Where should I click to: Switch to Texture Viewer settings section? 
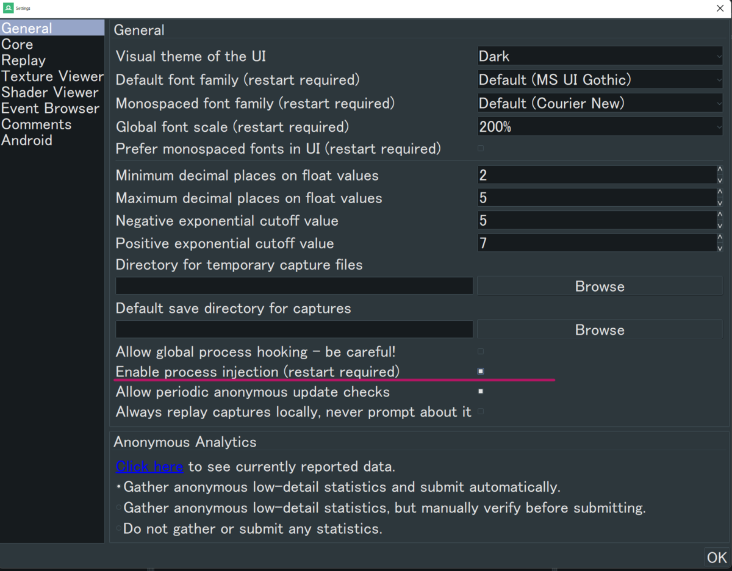coord(52,76)
